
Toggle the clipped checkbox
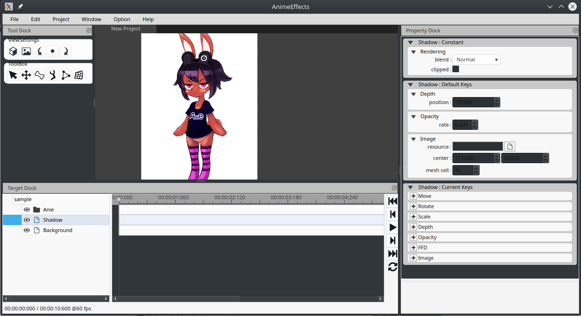pos(456,69)
